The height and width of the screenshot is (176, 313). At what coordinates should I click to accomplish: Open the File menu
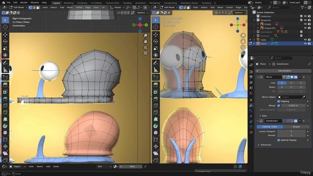(9, 2)
